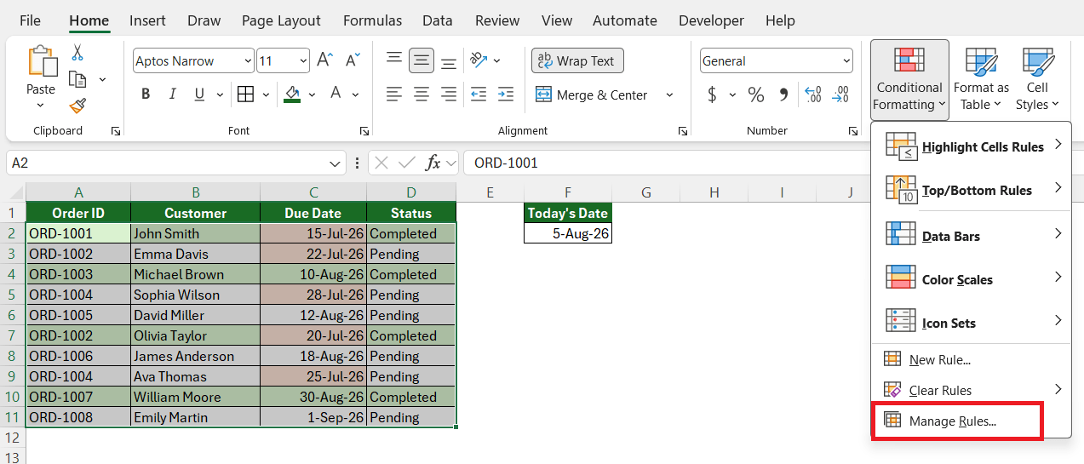This screenshot has width=1084, height=464.
Task: Toggle Middle Align button
Action: pos(422,60)
